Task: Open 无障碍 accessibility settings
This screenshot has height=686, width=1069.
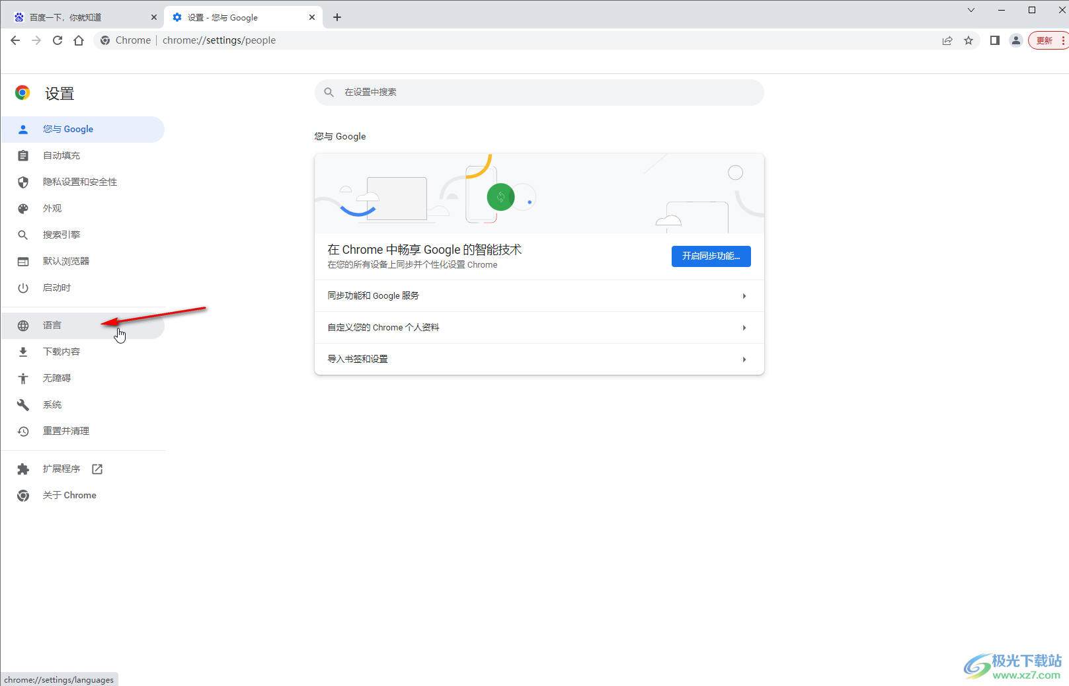Action: [x=83, y=379]
